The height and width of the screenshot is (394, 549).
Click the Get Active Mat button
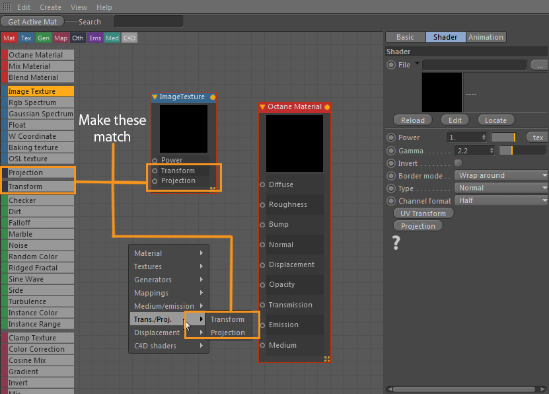(x=32, y=22)
